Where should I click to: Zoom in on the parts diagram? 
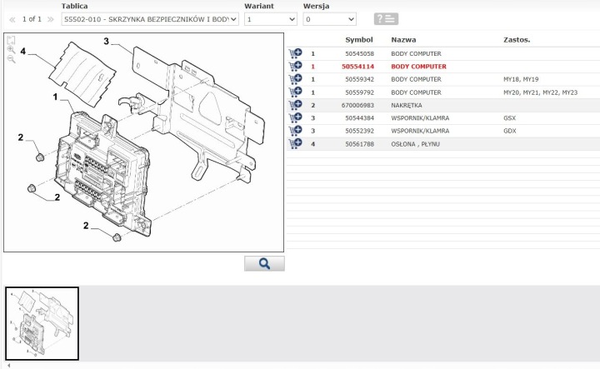(11, 50)
